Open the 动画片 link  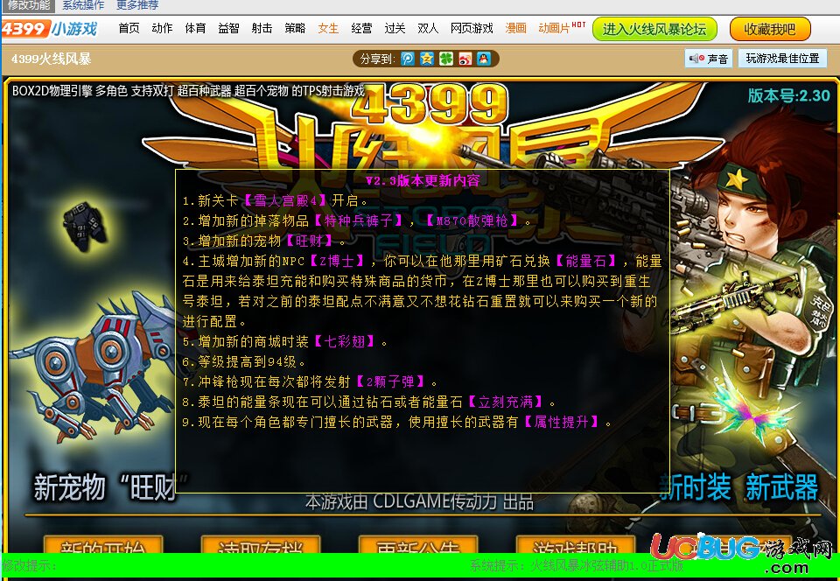click(555, 28)
